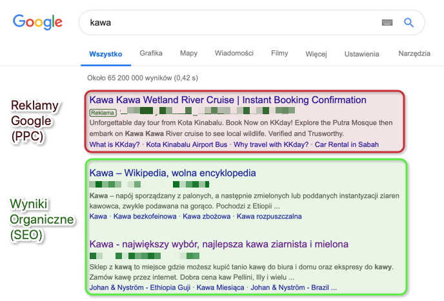Open Car Rental in Sabah sitelink
Screen dimensions: 444x301
point(347,144)
